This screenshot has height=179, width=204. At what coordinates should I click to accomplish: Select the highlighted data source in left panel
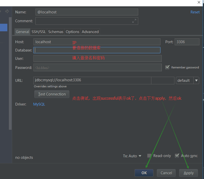[x=4, y=28]
